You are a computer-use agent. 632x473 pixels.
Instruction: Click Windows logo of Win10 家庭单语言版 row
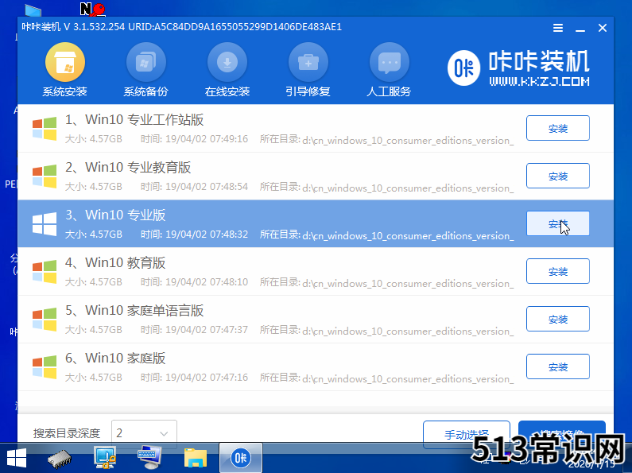tap(45, 319)
